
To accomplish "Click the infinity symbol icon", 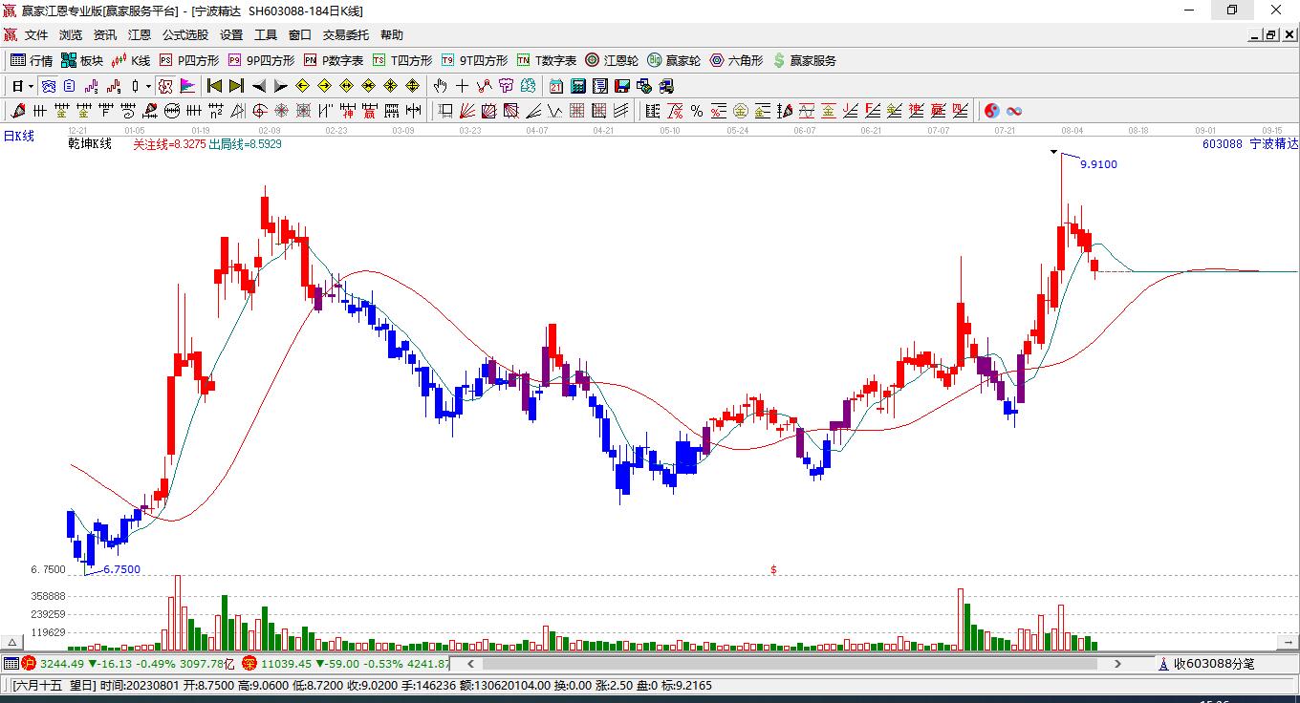I will (1014, 111).
